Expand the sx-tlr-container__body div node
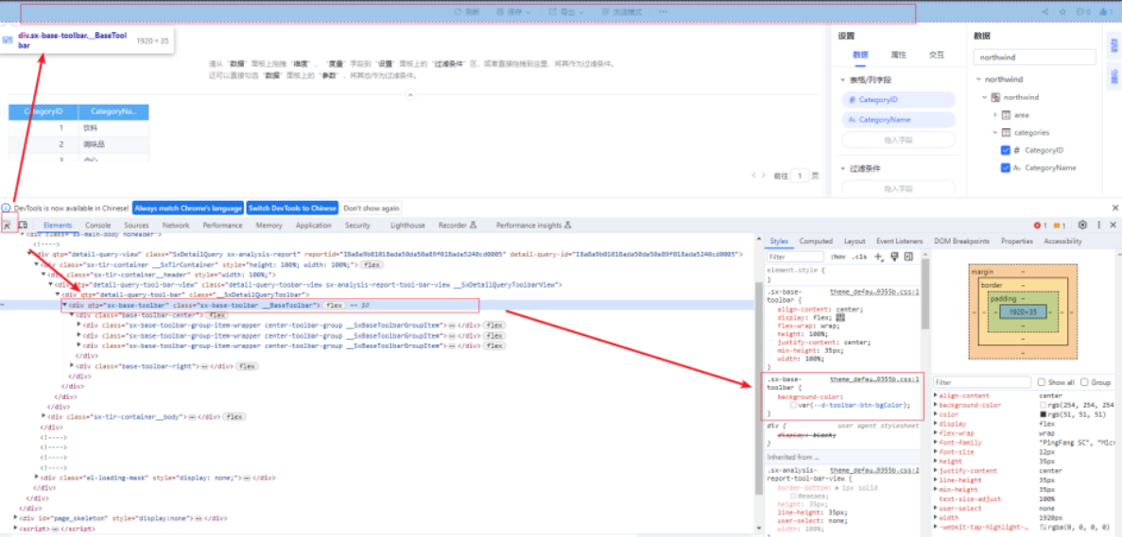This screenshot has width=1122, height=537. (x=43, y=415)
